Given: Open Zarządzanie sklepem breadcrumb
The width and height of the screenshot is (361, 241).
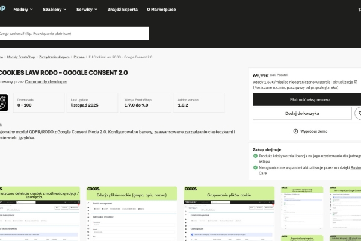Looking at the screenshot, I should (x=54, y=57).
